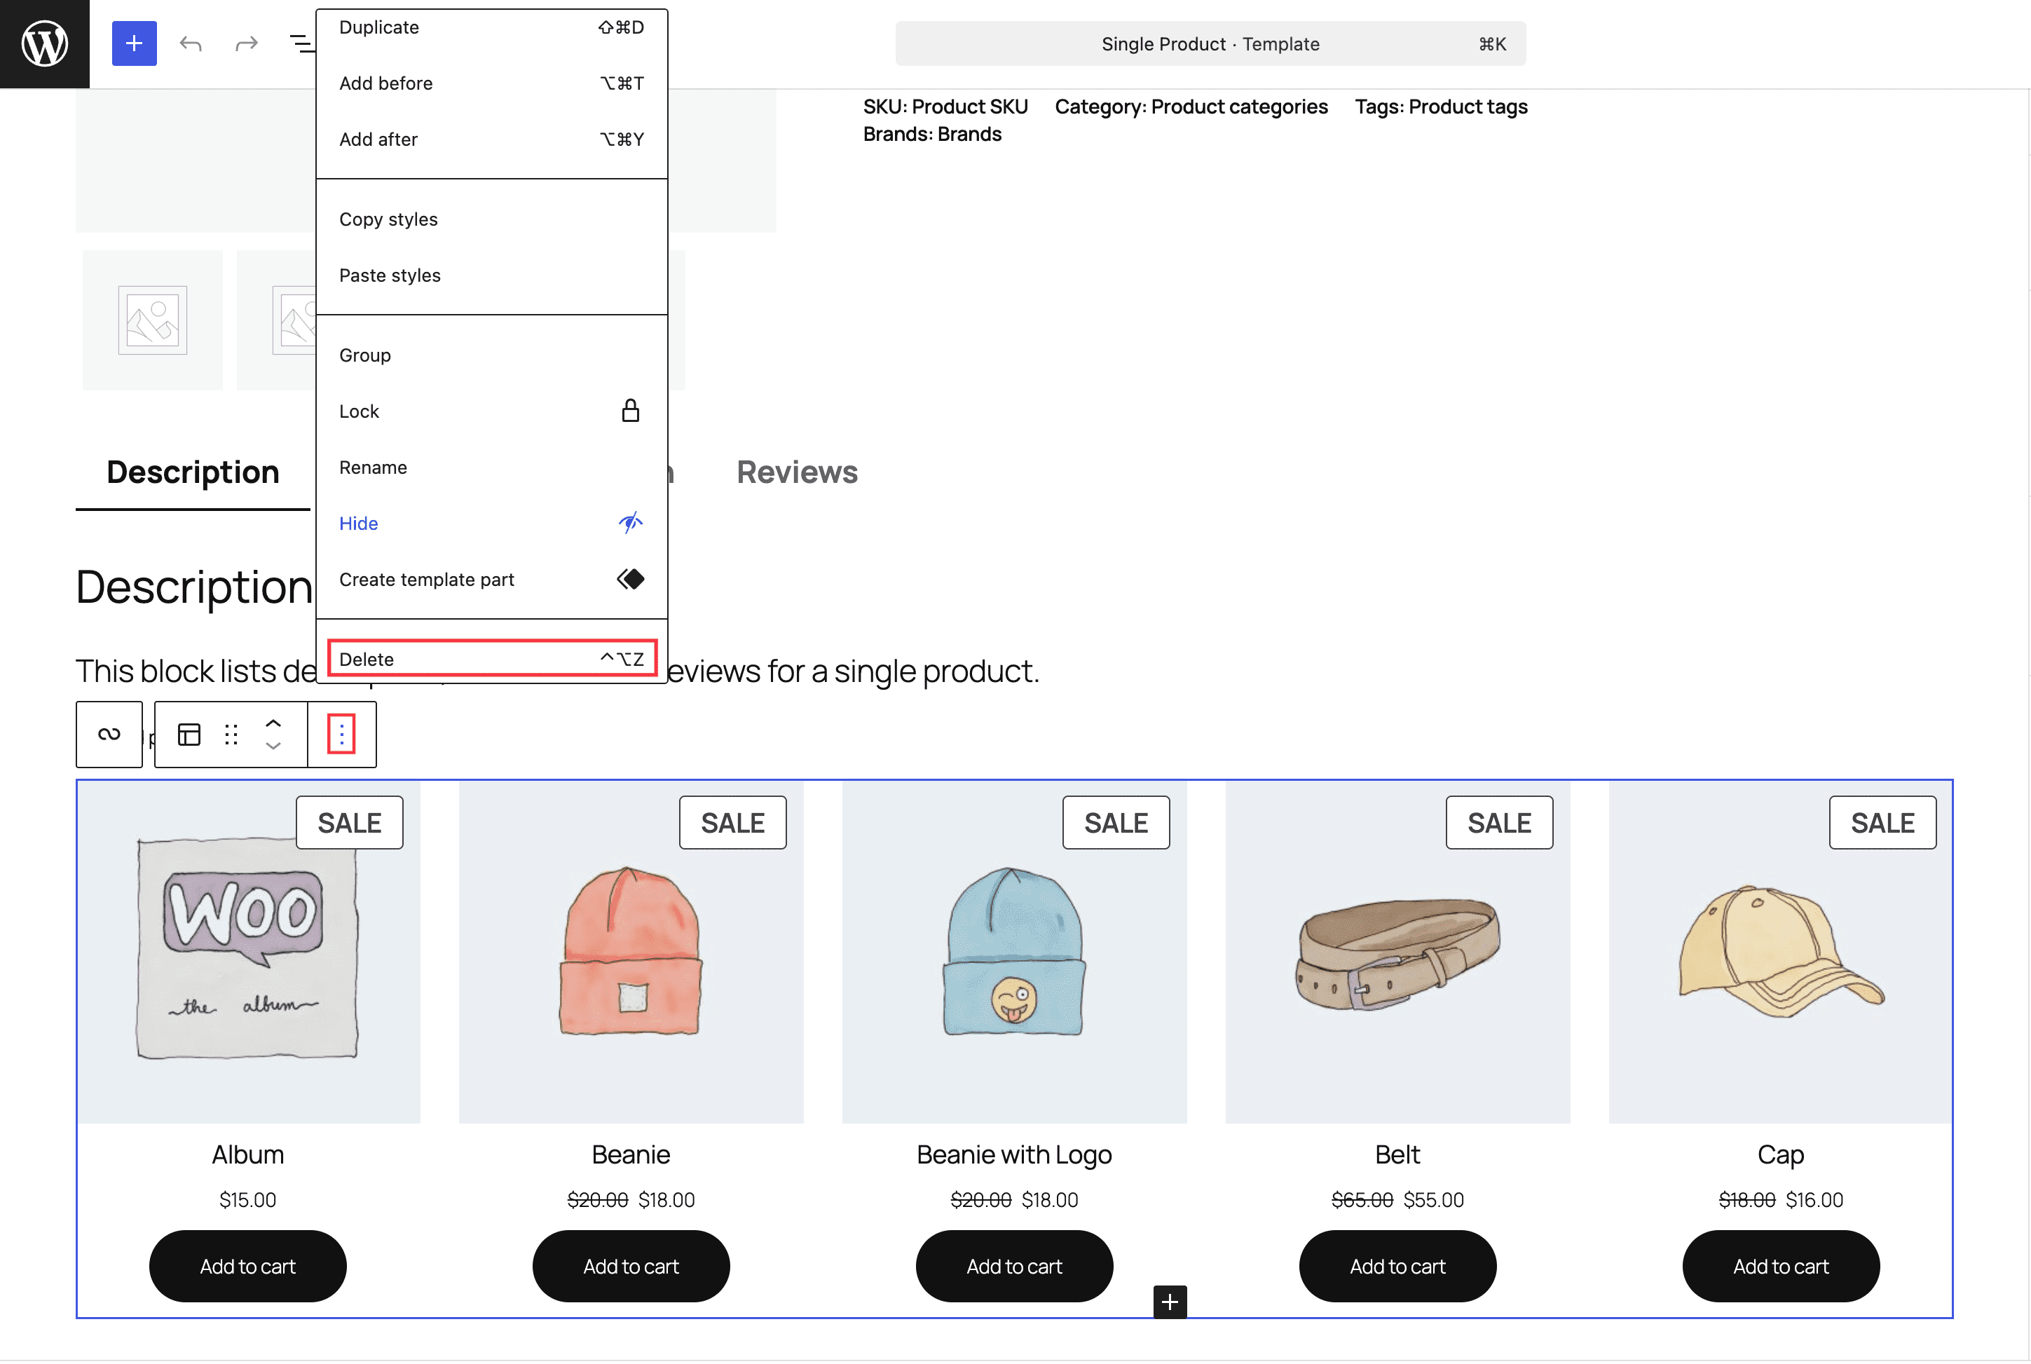
Task: Click the Product Template layout icon
Action: click(189, 735)
